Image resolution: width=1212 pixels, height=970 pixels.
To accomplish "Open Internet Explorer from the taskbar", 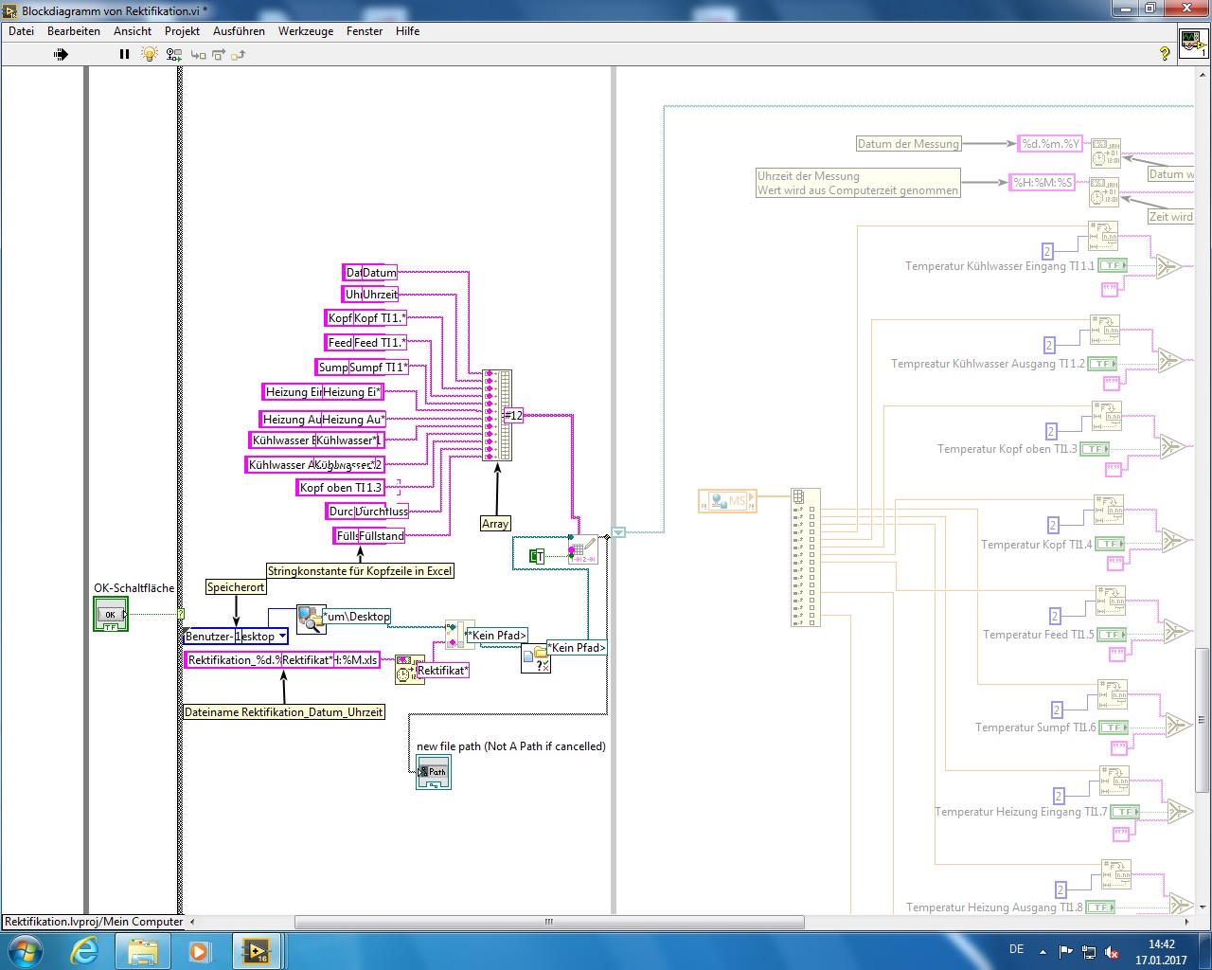I will pos(85,950).
